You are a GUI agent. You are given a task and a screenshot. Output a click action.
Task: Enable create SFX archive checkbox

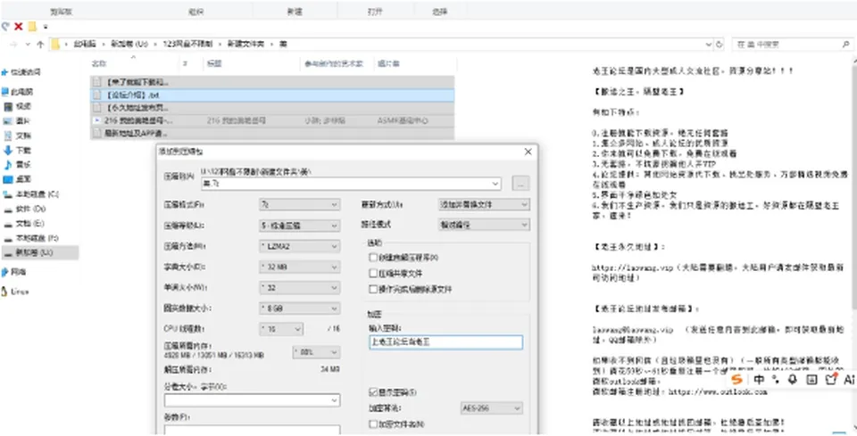373,258
